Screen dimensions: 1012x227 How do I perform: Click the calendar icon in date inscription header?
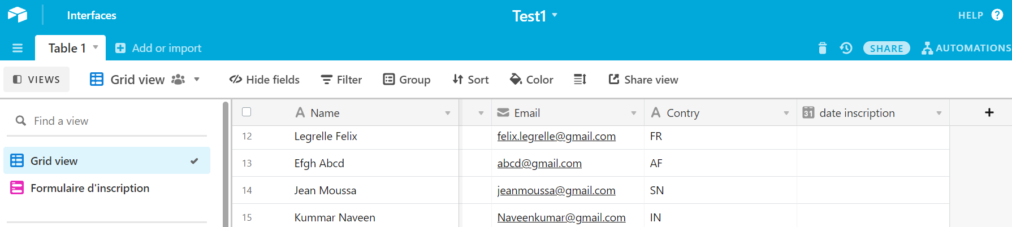tap(808, 113)
